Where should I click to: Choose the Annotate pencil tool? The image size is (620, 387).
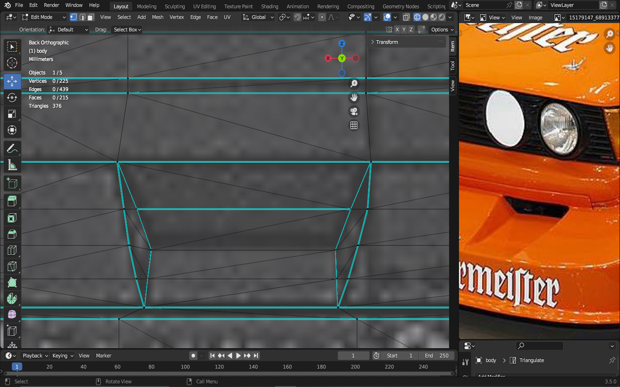coord(12,149)
